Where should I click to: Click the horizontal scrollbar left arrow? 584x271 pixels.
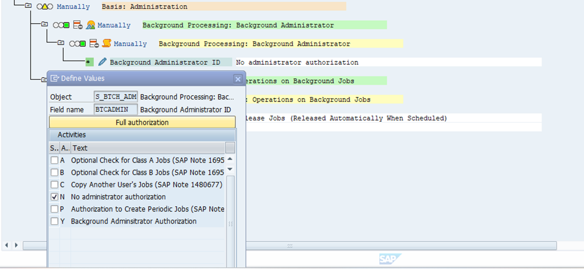click(x=7, y=245)
